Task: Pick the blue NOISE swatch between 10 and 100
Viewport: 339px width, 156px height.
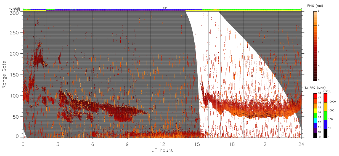Action: coord(325,124)
